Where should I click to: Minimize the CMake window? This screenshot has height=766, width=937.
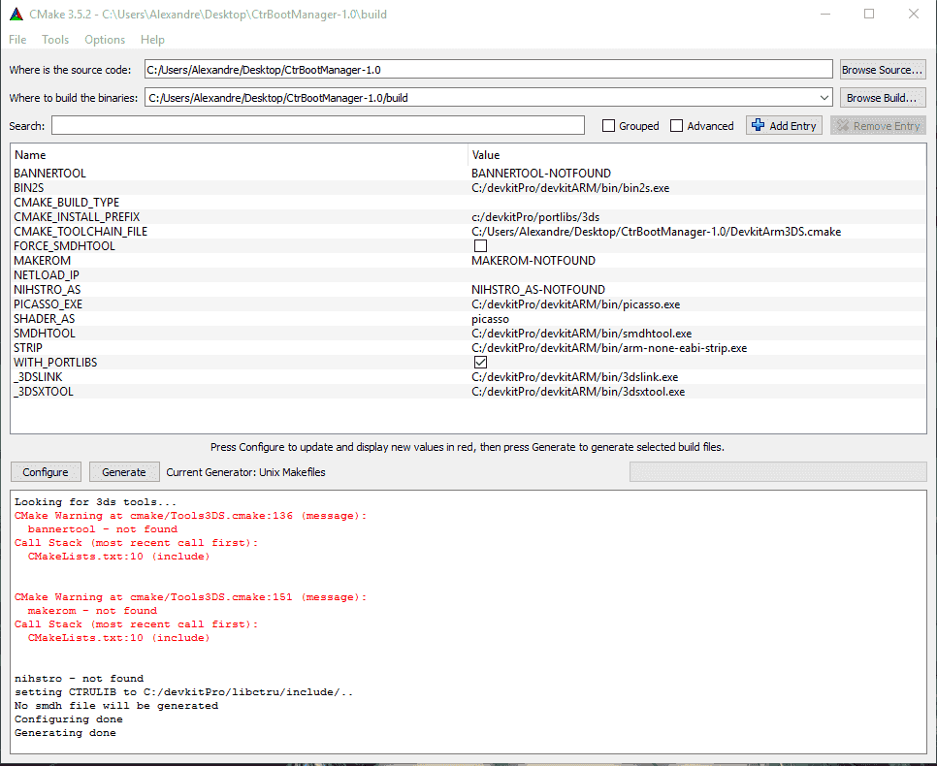pyautogui.click(x=825, y=14)
